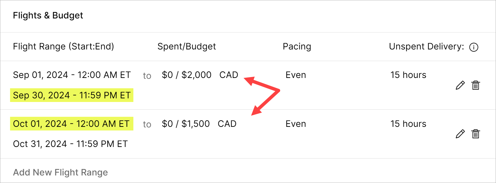The width and height of the screenshot is (496, 183).
Task: Click the Spent/Budget column header
Action: pos(186,46)
